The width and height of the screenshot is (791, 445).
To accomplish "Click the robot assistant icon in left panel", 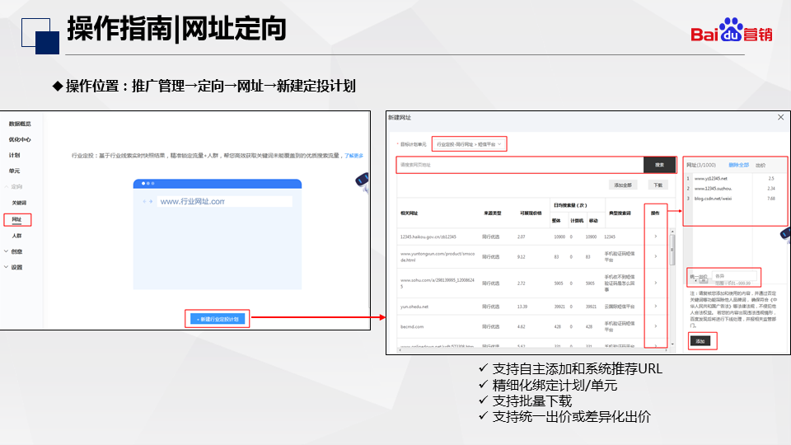I will (363, 181).
